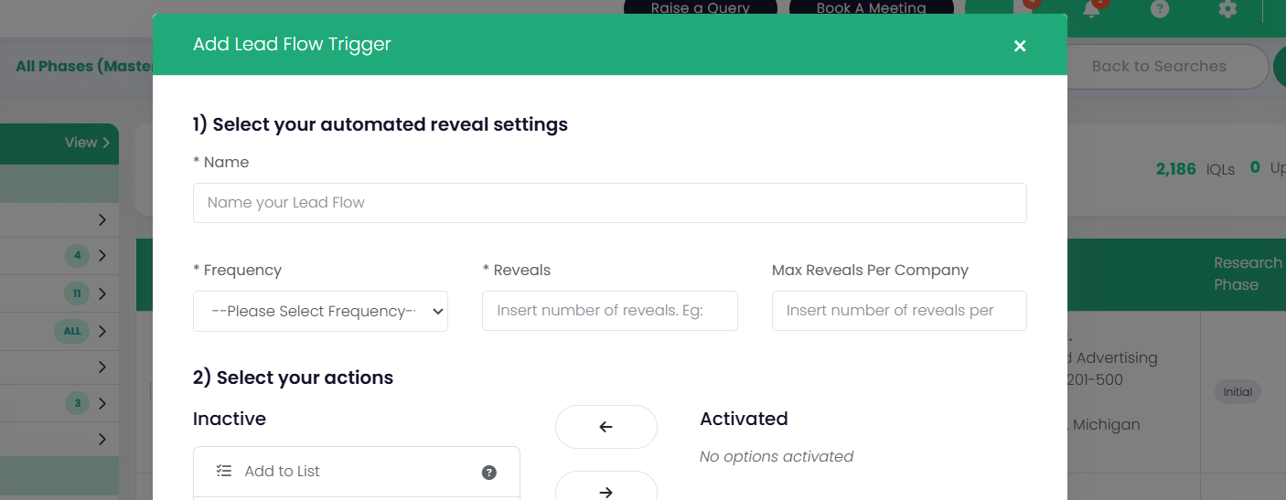Click the Book A Meeting button
The image size is (1286, 500).
[x=871, y=8]
